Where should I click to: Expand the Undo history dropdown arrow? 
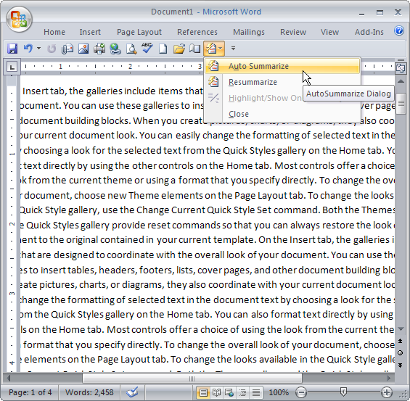(38, 49)
